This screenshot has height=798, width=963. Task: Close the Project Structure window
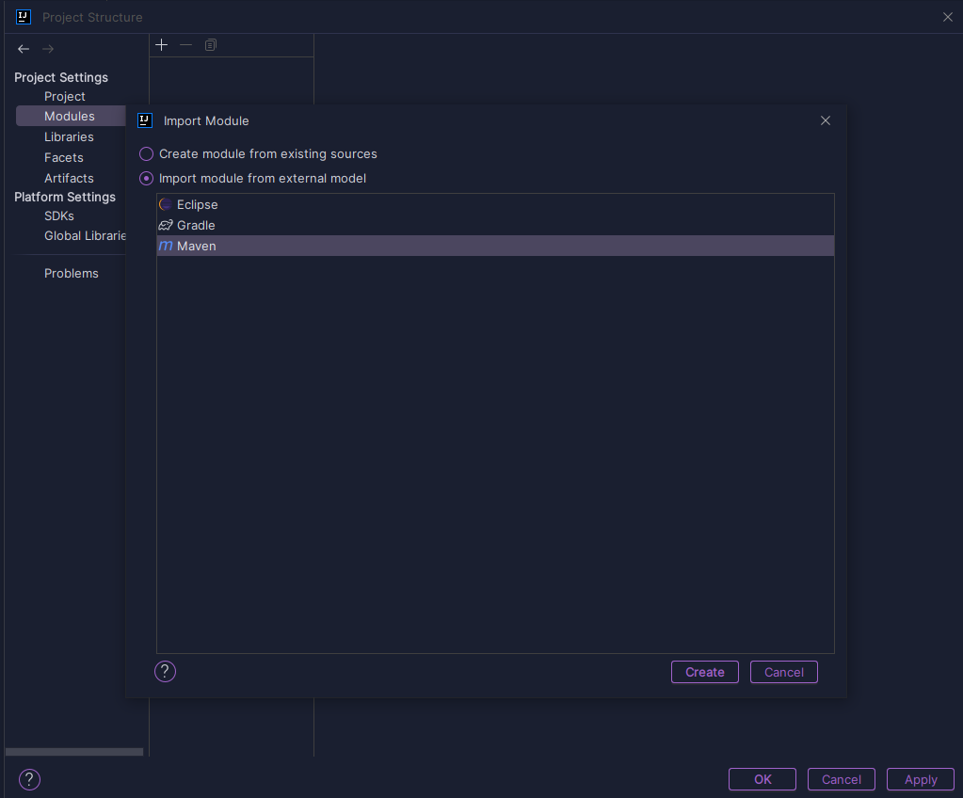pos(948,17)
